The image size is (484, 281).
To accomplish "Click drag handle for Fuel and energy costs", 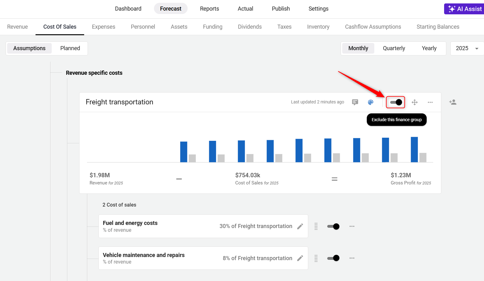I will tap(316, 226).
